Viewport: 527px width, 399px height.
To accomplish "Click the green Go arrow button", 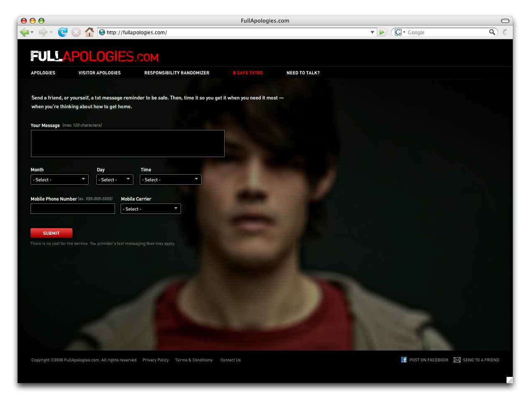I will pyautogui.click(x=382, y=32).
